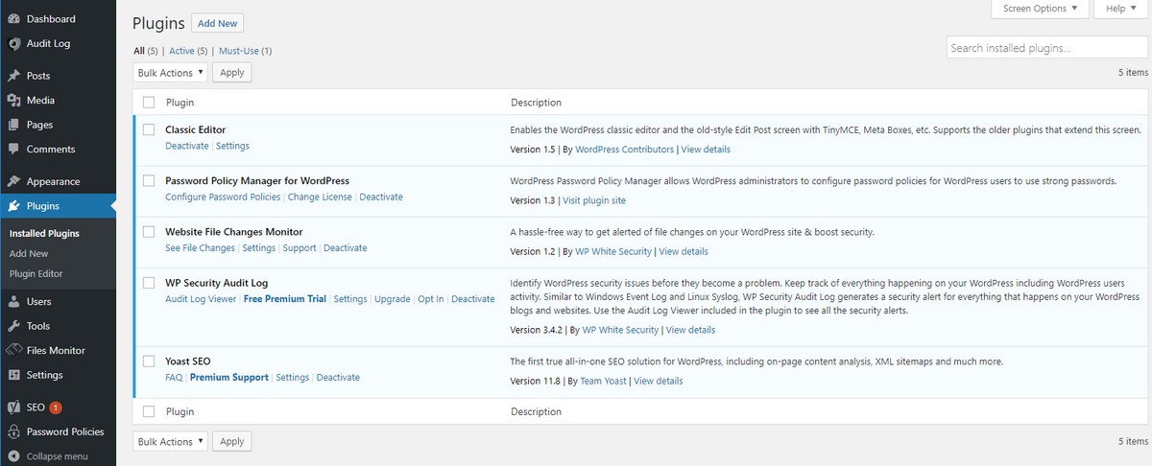Click the Add New button beside Plugins heading

click(218, 23)
